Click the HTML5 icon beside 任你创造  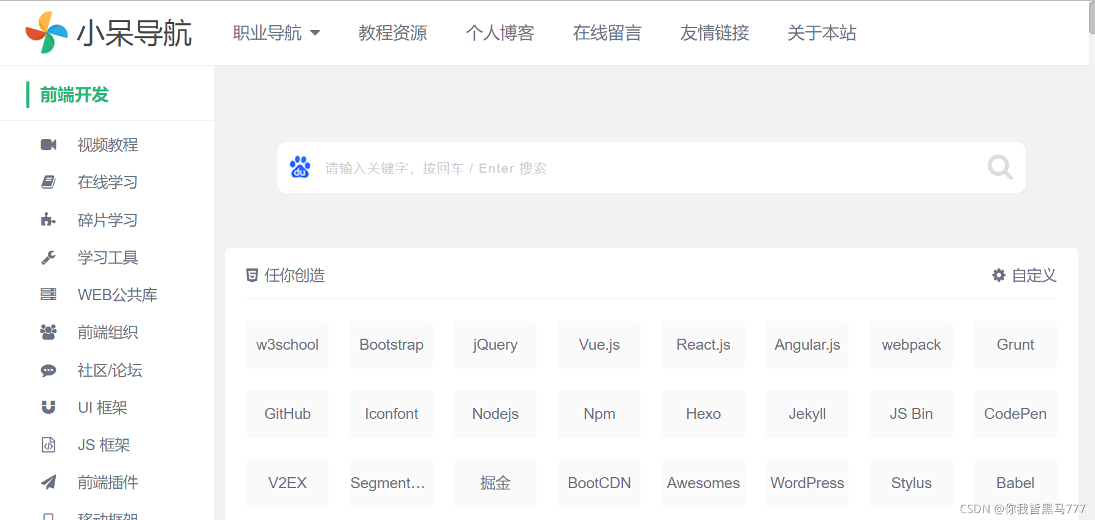point(252,275)
